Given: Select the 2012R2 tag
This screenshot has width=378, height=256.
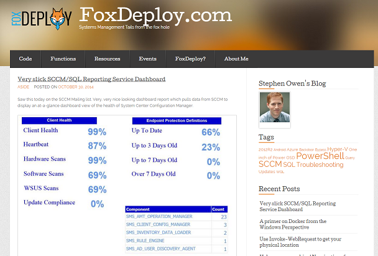Looking at the screenshot, I should pyautogui.click(x=265, y=149).
